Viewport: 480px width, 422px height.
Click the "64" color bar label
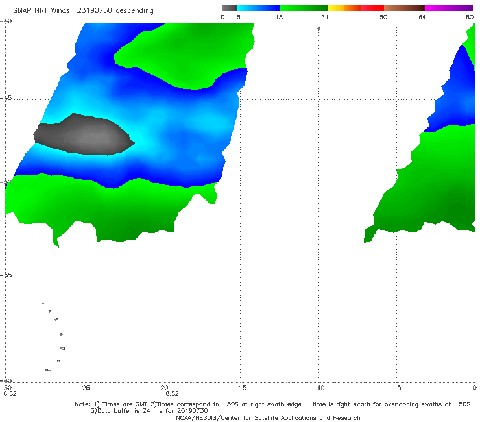(x=422, y=18)
